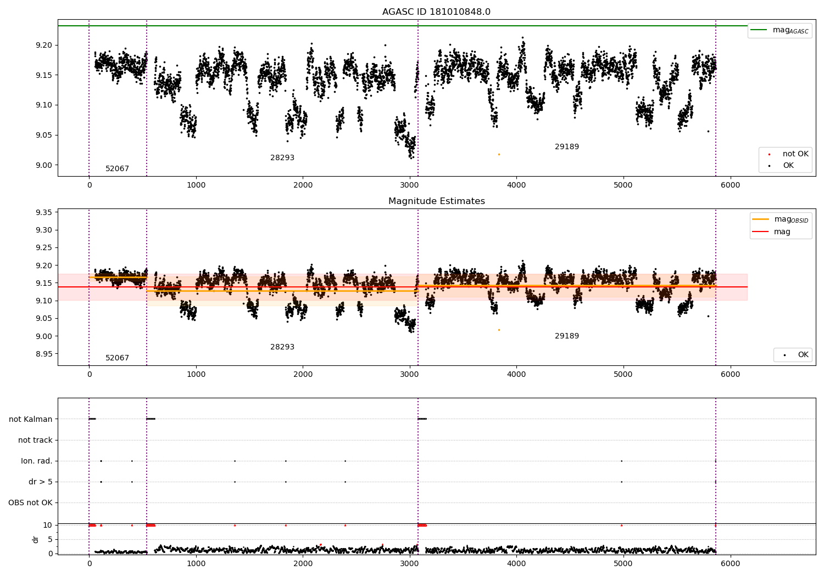Screen dimensions: 824x576
Task: Click the 9.35 tick in middle plot
Action: [44, 212]
